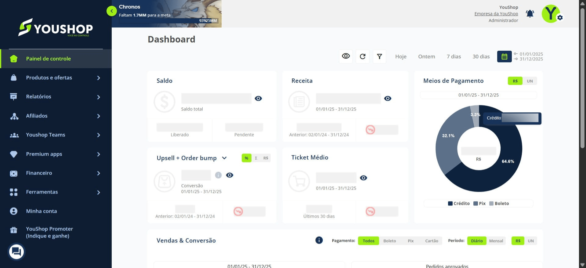Expand Premium apps chevron
Viewport: 586px width, 268px height.
[99, 154]
